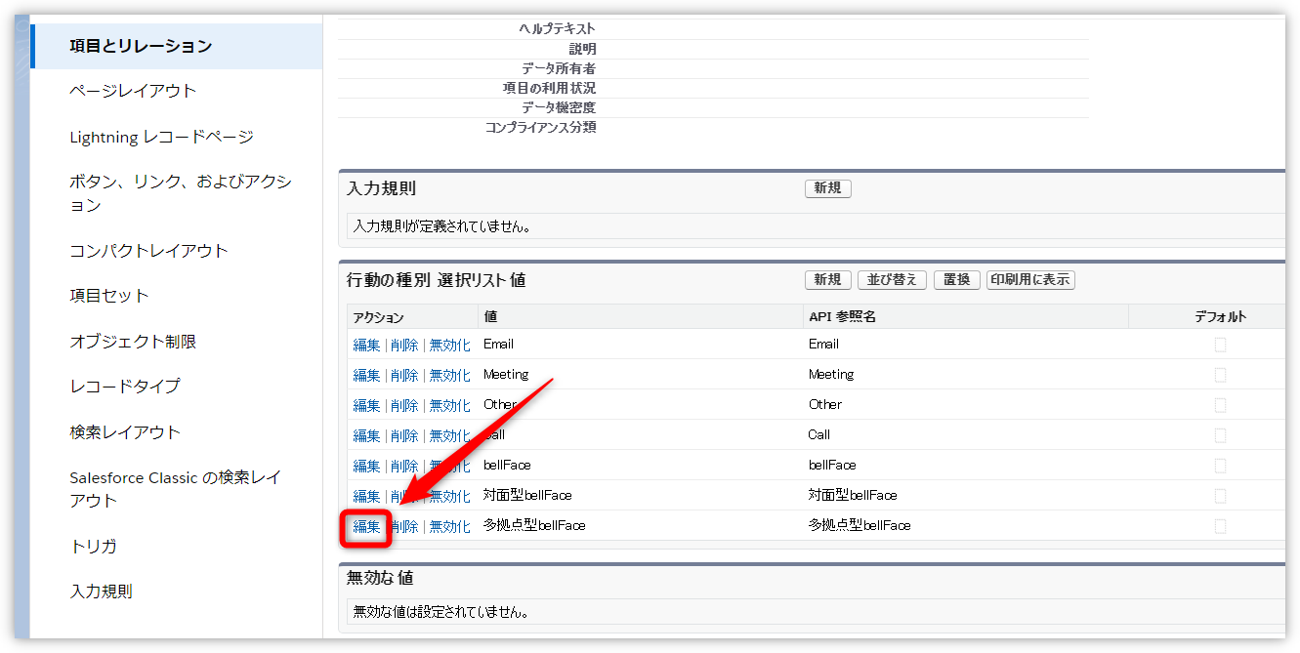Click ヘルプテキスト field label

click(557, 29)
